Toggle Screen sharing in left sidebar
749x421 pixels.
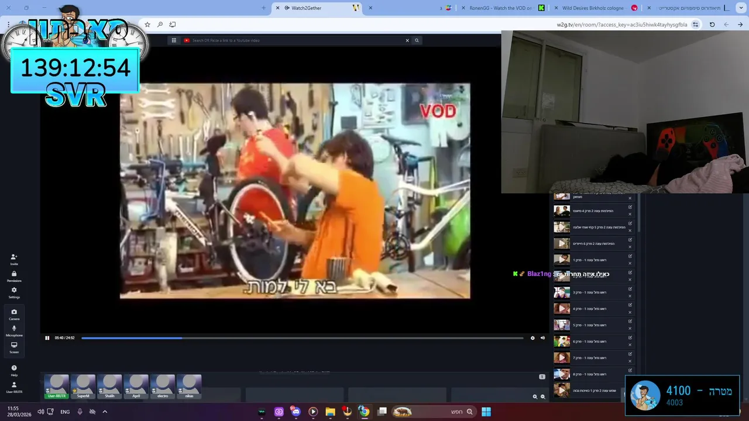[14, 347]
